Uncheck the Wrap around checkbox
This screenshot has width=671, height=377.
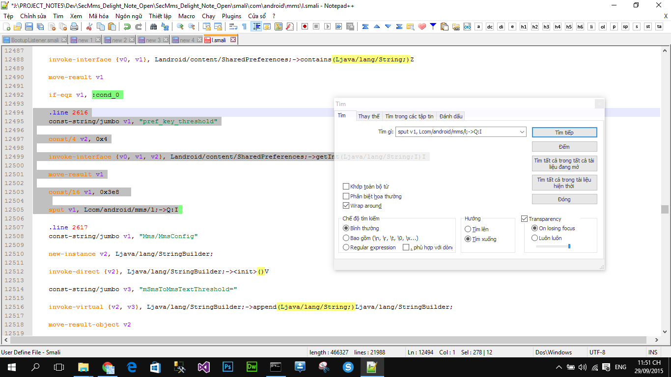click(346, 206)
